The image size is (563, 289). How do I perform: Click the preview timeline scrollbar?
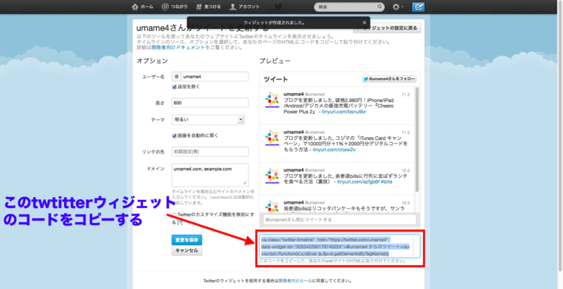point(417,139)
